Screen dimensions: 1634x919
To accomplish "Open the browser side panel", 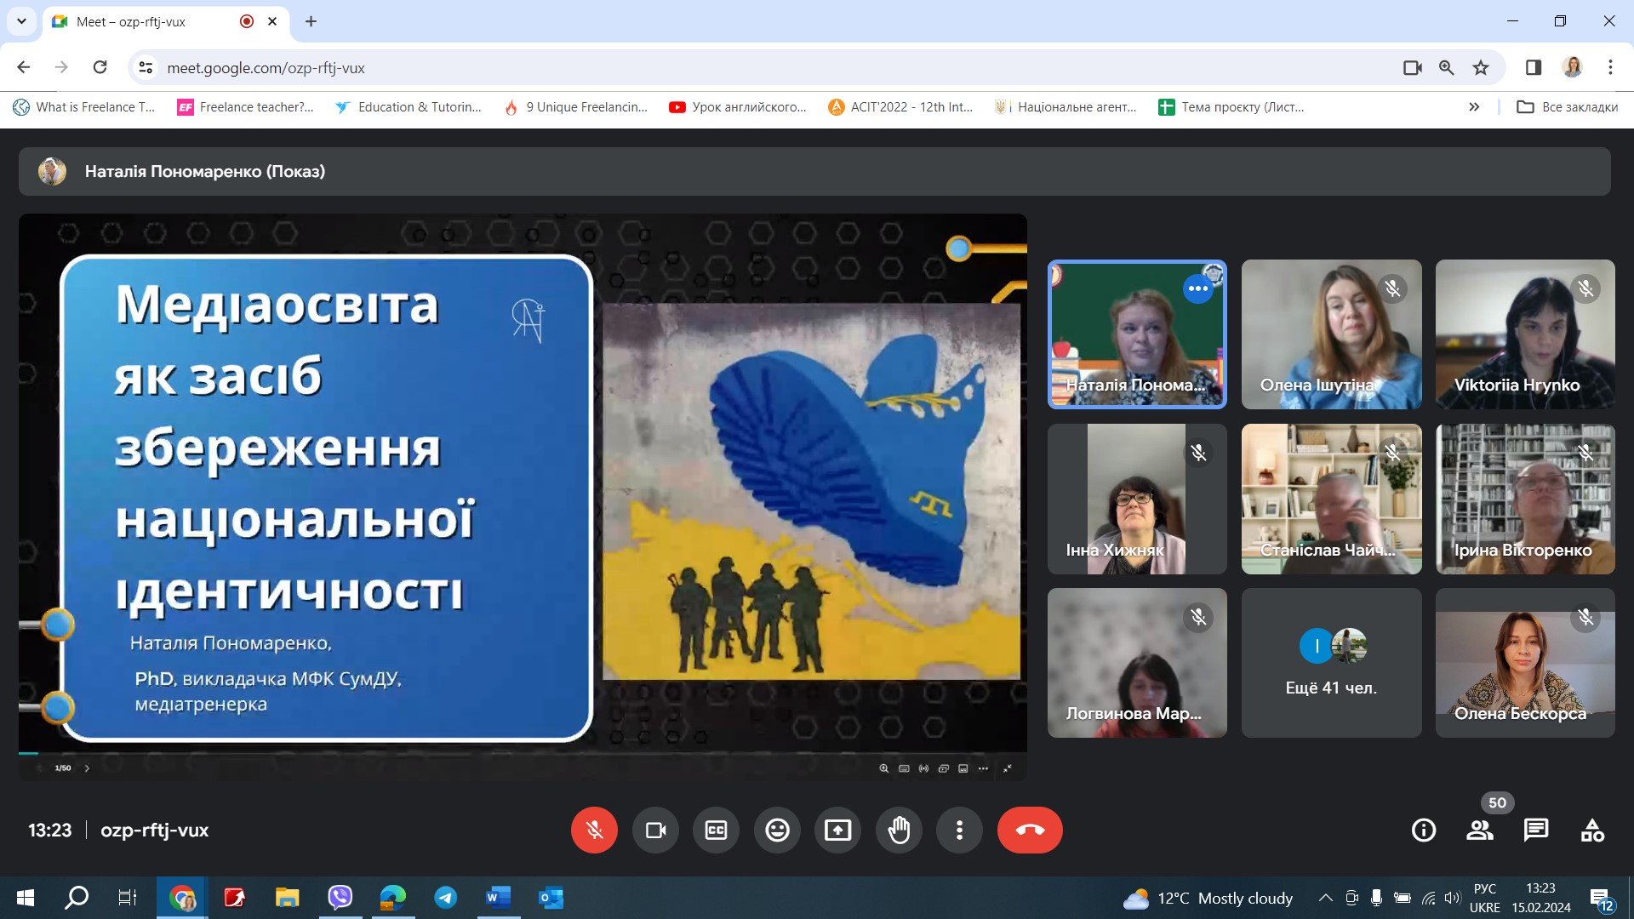I will pyautogui.click(x=1534, y=67).
